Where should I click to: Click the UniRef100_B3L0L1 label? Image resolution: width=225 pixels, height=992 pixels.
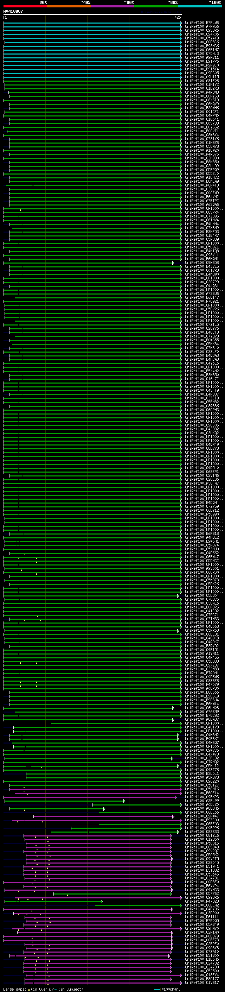coord(202,774)
